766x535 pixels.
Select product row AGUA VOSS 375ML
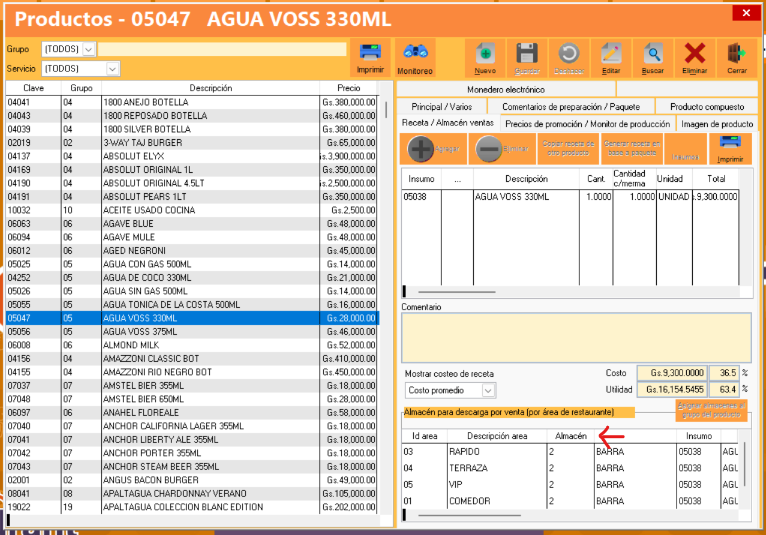192,332
